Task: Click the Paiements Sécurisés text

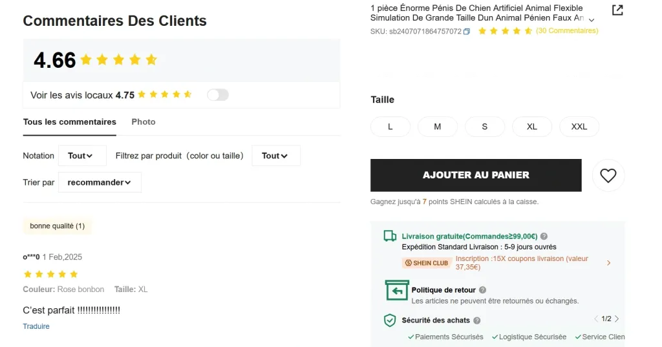Action: click(449, 337)
